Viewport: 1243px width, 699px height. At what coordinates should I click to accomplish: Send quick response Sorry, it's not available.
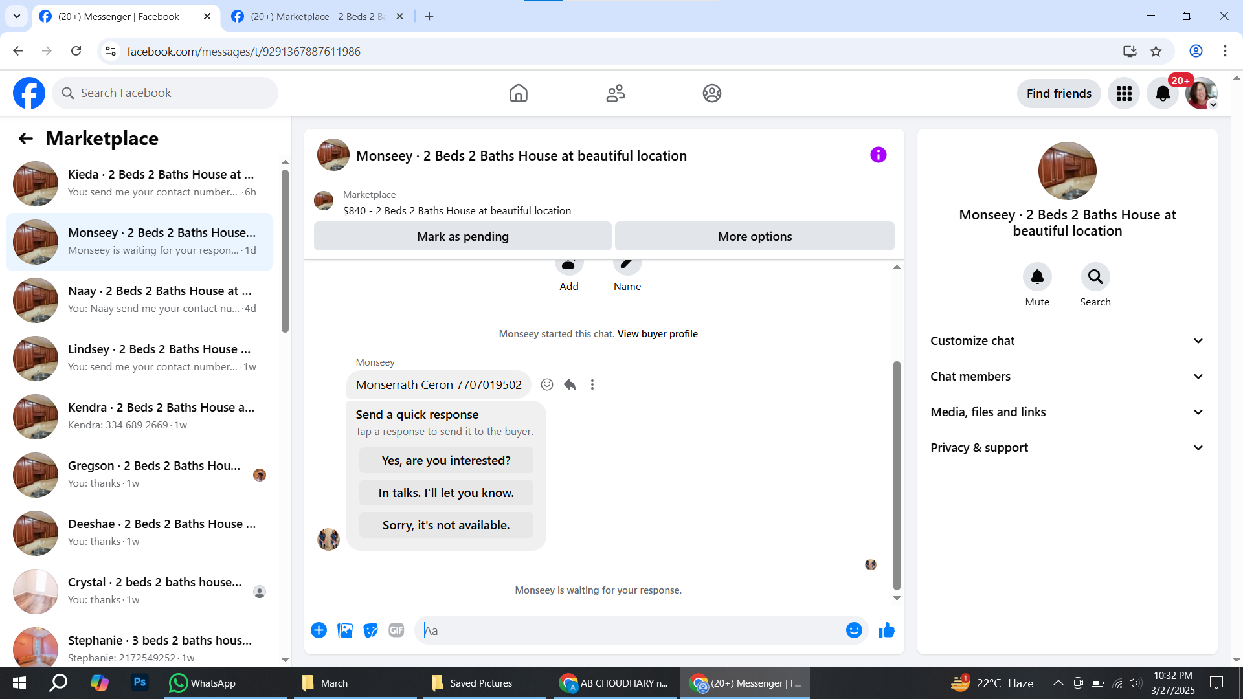tap(446, 525)
